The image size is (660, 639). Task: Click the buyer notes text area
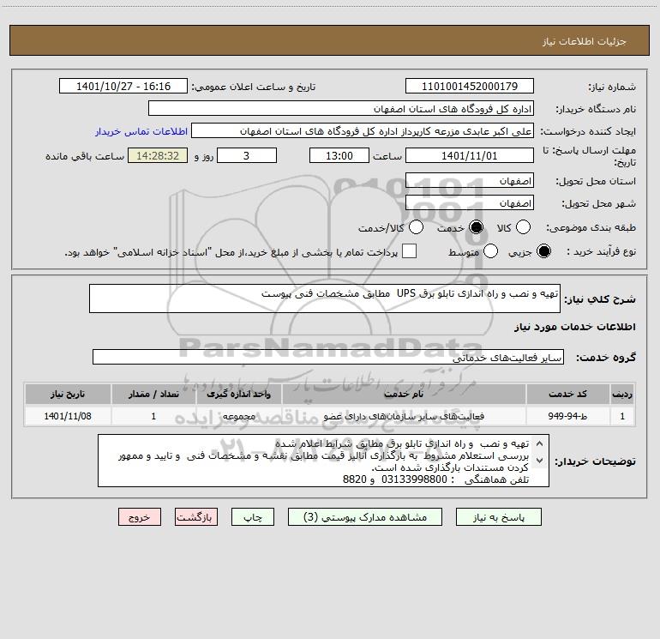[x=323, y=461]
